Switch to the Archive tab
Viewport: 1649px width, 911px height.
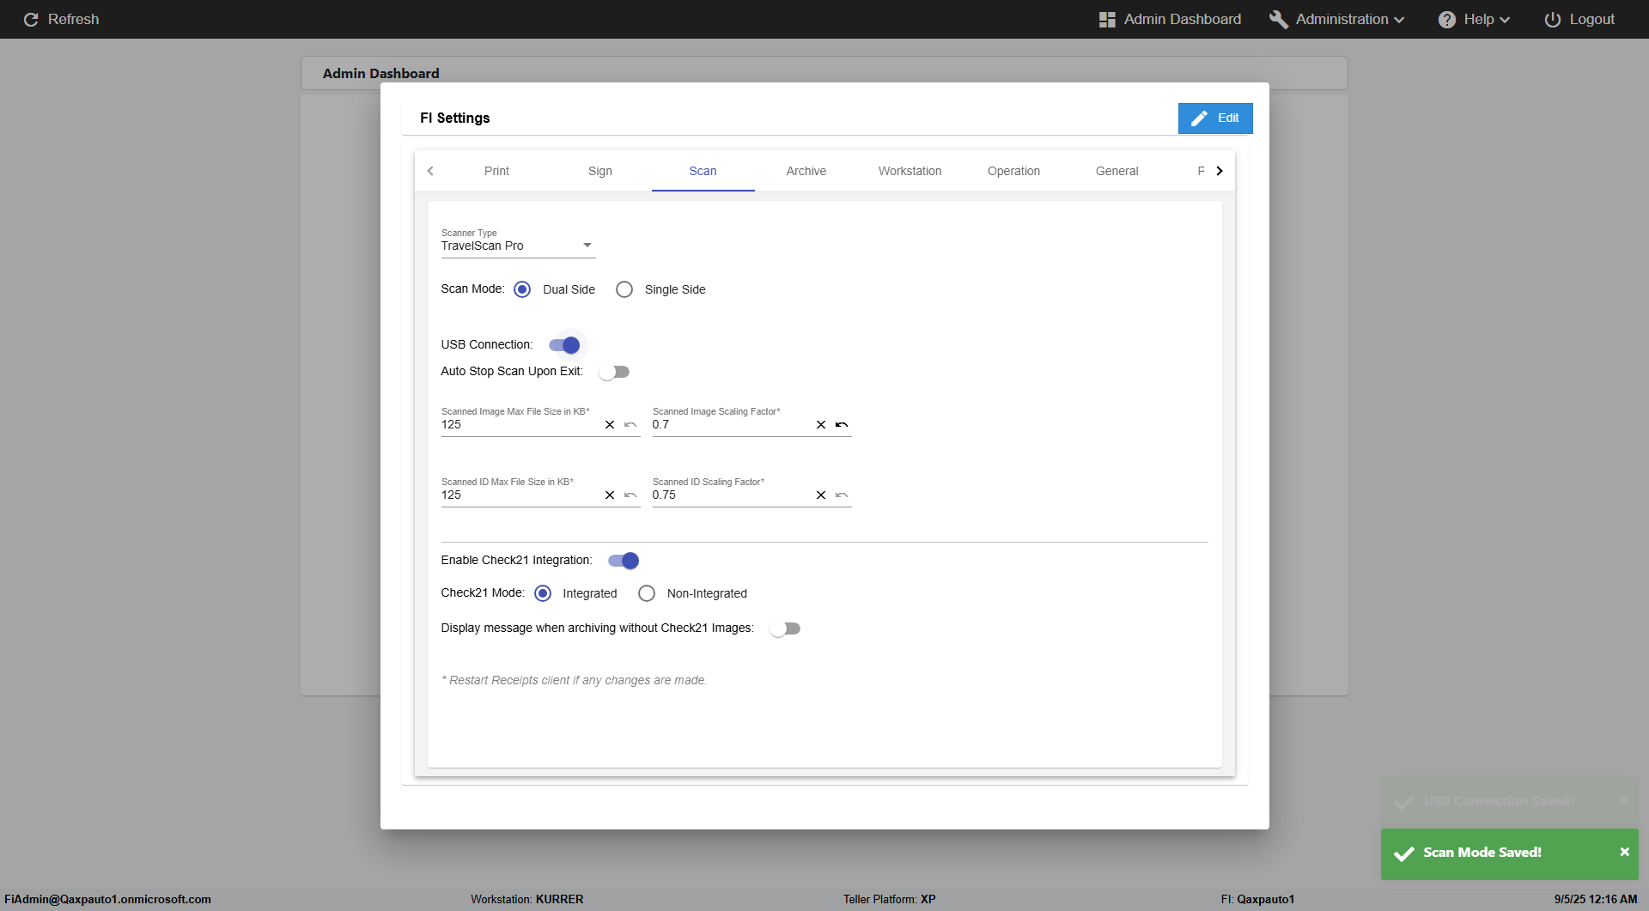click(806, 171)
